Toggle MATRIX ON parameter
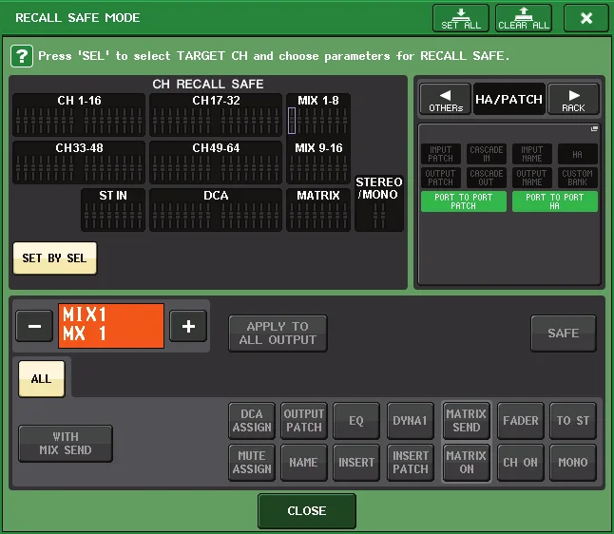614x534 pixels. (x=467, y=463)
